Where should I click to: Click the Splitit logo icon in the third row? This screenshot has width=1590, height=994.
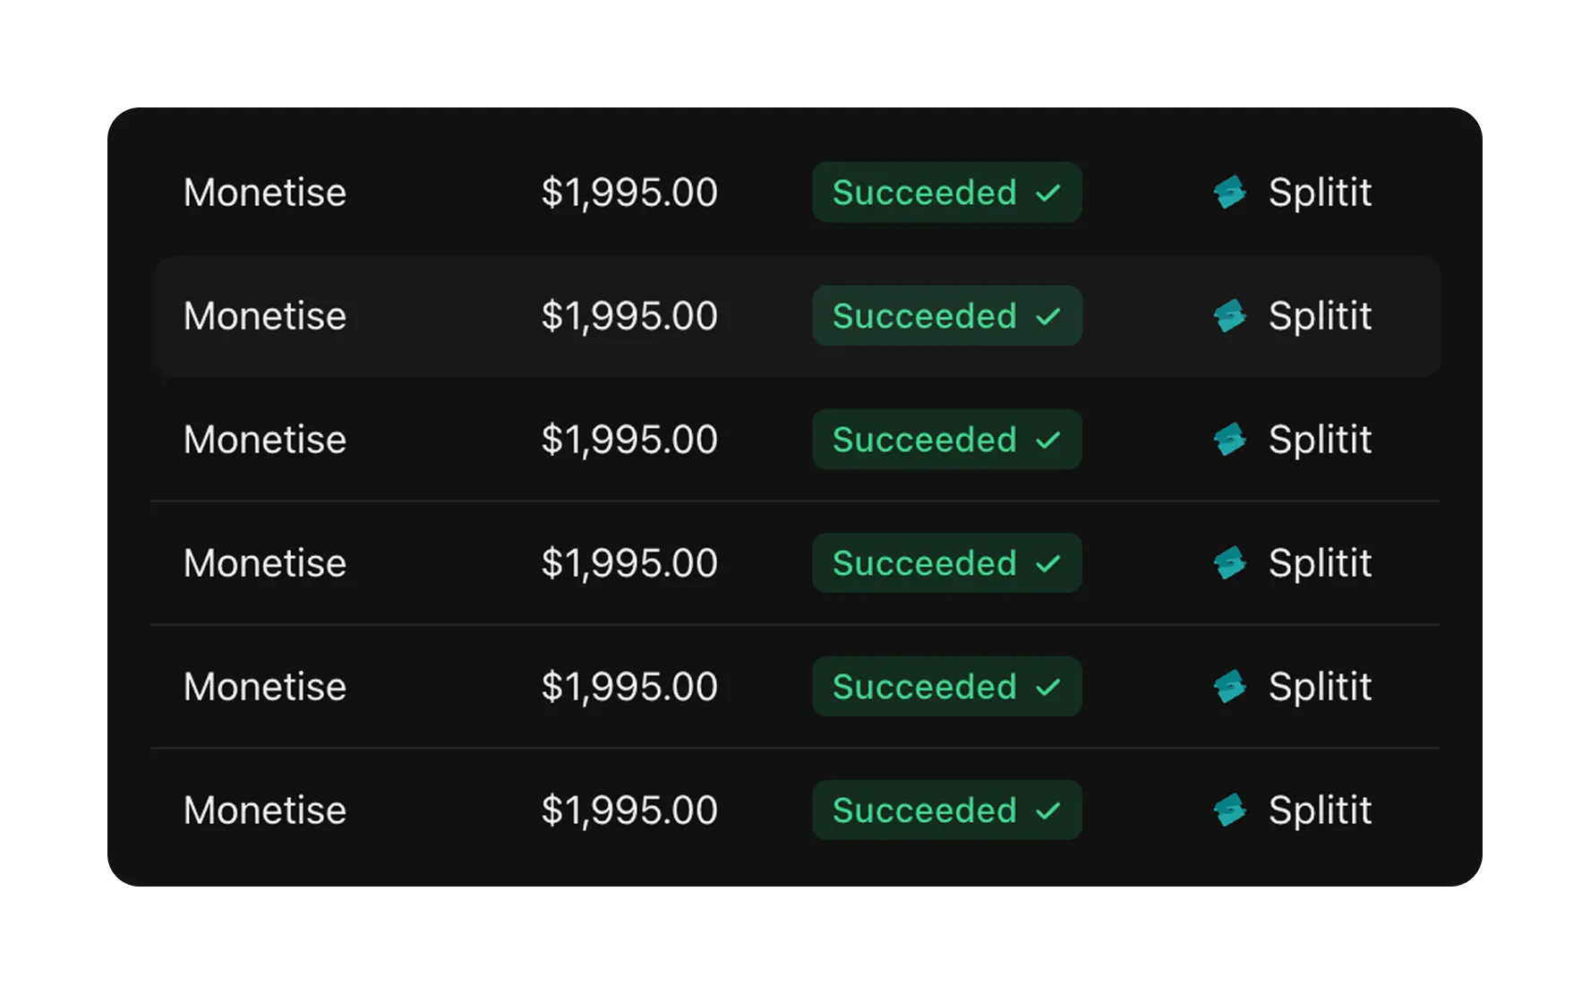point(1230,440)
